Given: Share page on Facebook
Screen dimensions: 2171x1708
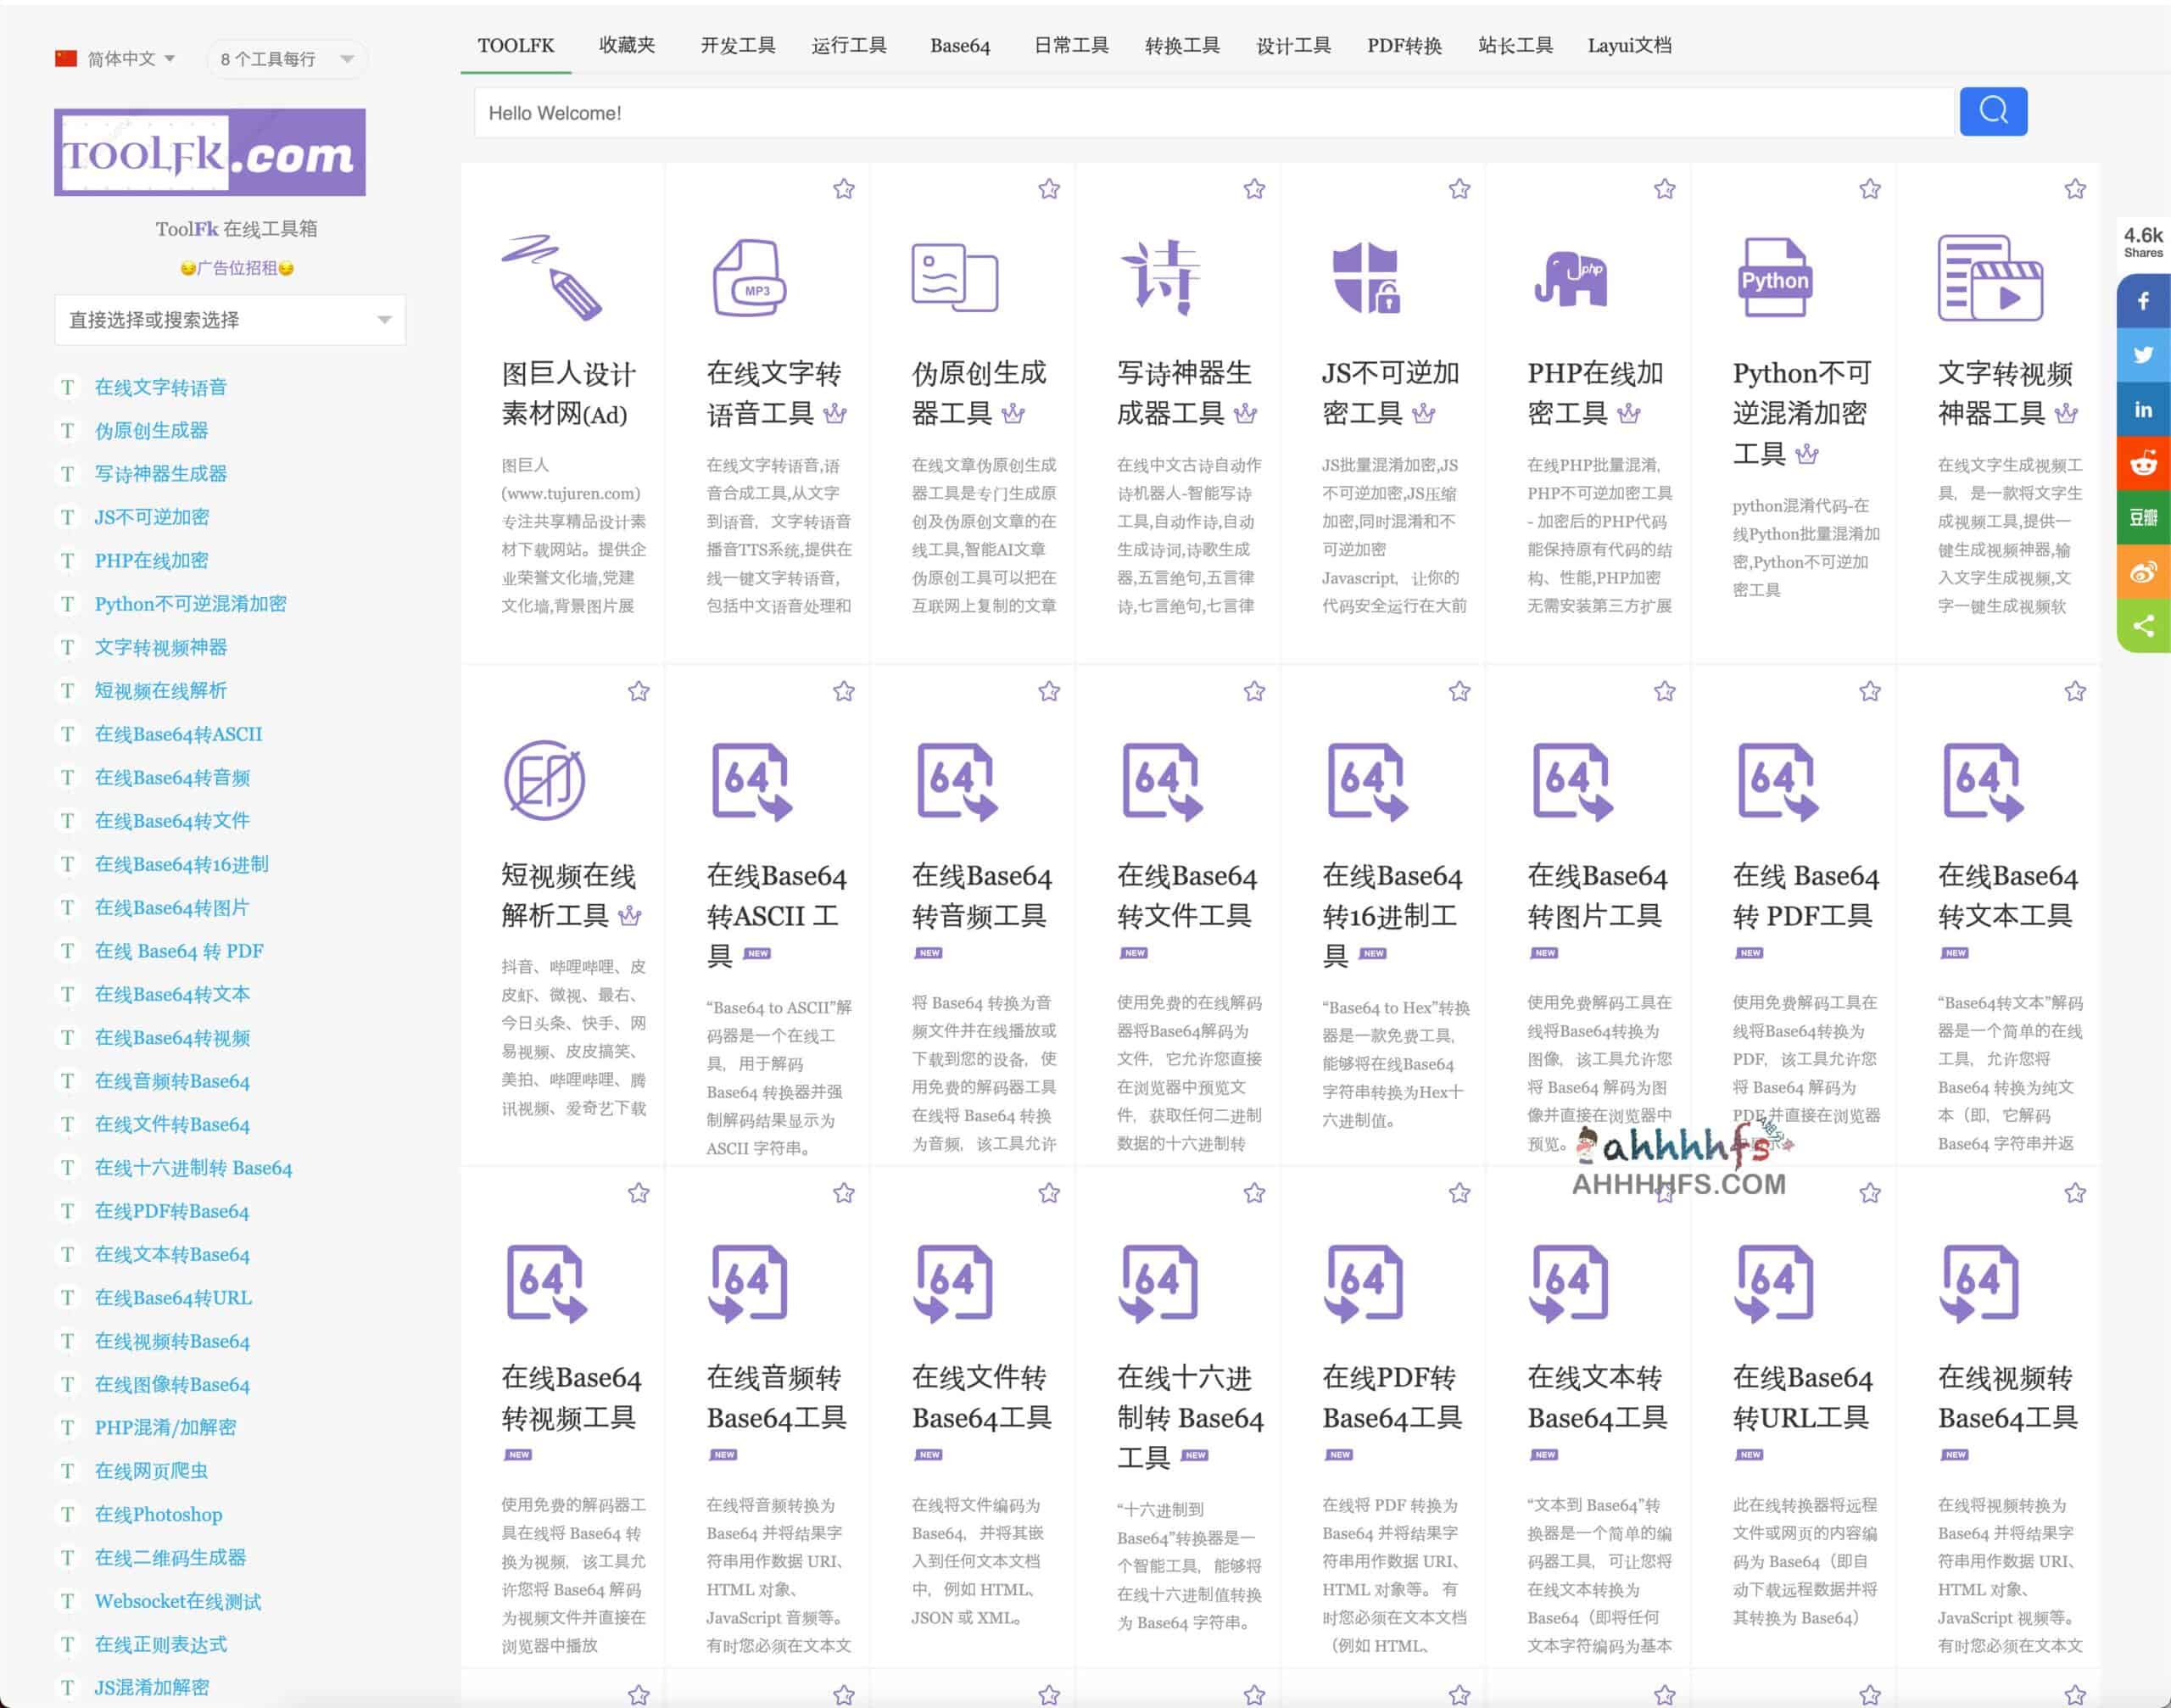Looking at the screenshot, I should pyautogui.click(x=2143, y=301).
